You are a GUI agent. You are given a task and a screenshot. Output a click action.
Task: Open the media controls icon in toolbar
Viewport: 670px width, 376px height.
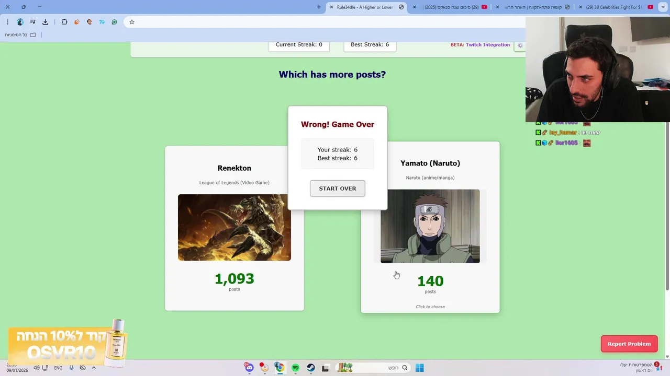[x=33, y=22]
